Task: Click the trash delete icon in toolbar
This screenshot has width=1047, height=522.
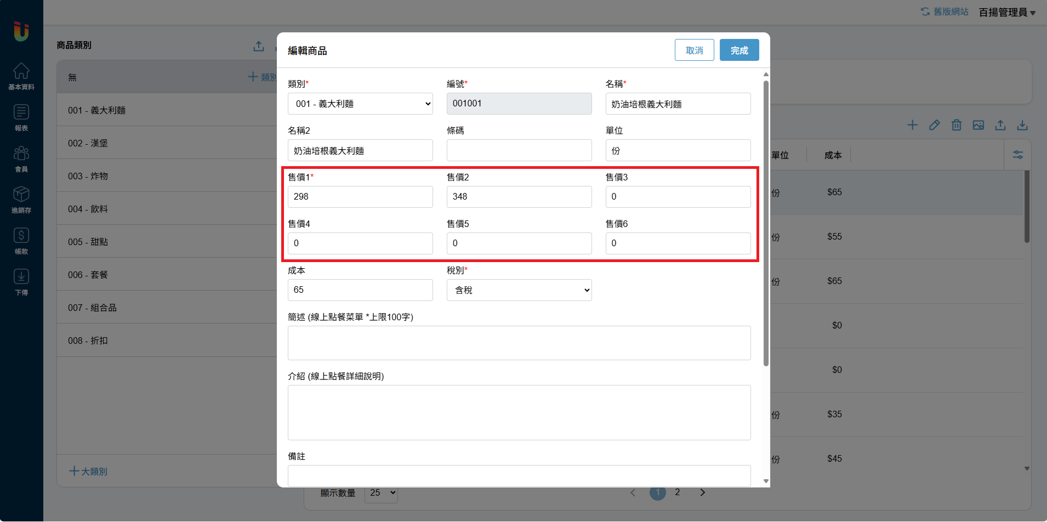Action: tap(957, 125)
